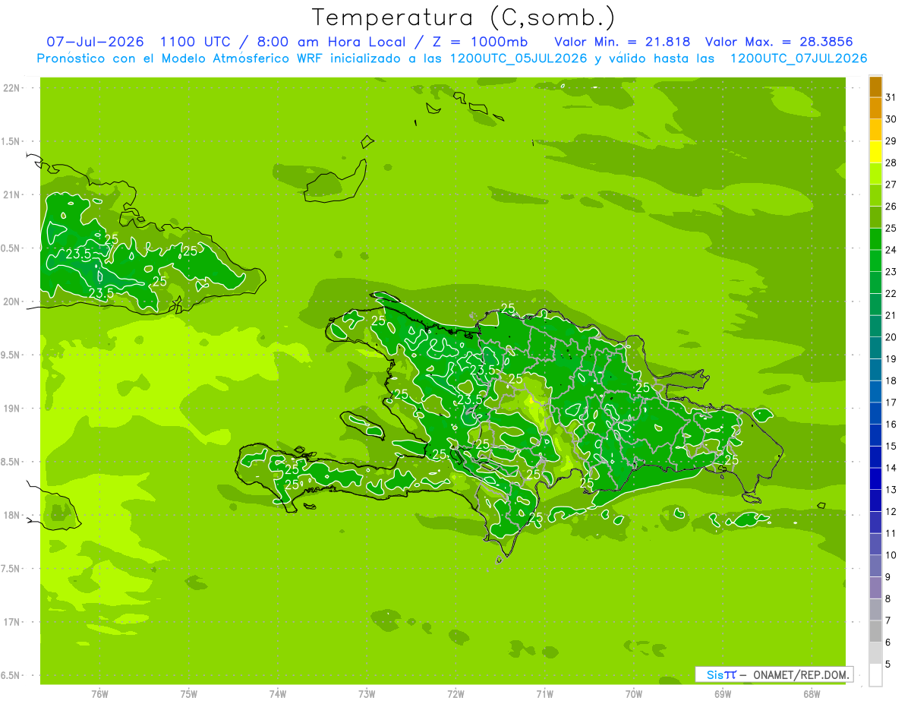Click the 22N latitude axis label
The image size is (911, 704).
pyautogui.click(x=11, y=88)
